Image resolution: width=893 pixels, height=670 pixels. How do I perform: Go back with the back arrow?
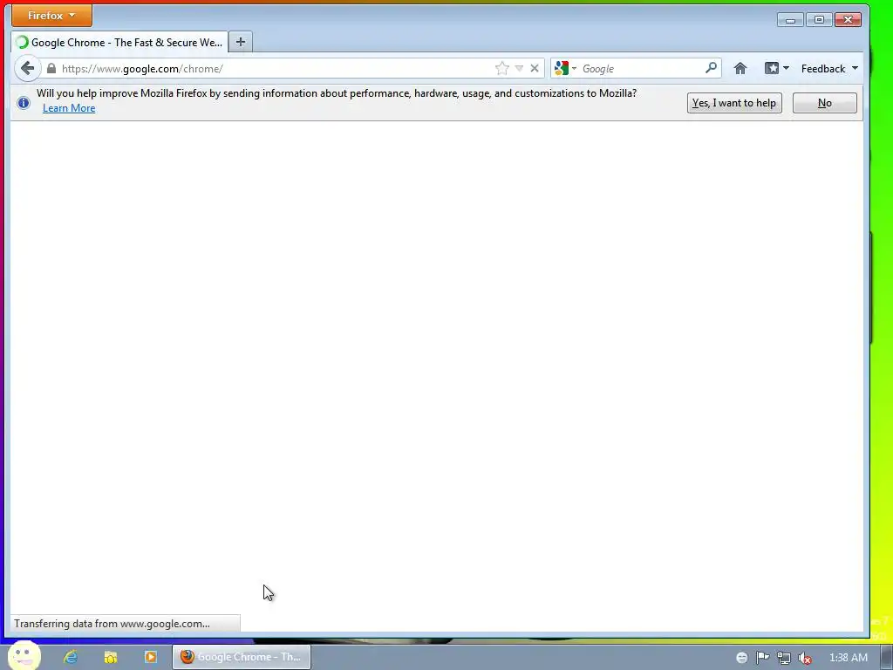27,68
